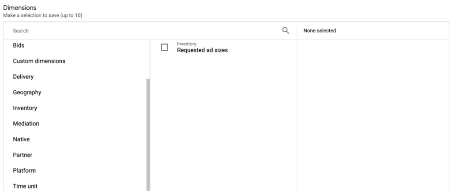This screenshot has height=195, width=452.
Task: Click the empty selected-dimensions panel
Action: [x=373, y=114]
